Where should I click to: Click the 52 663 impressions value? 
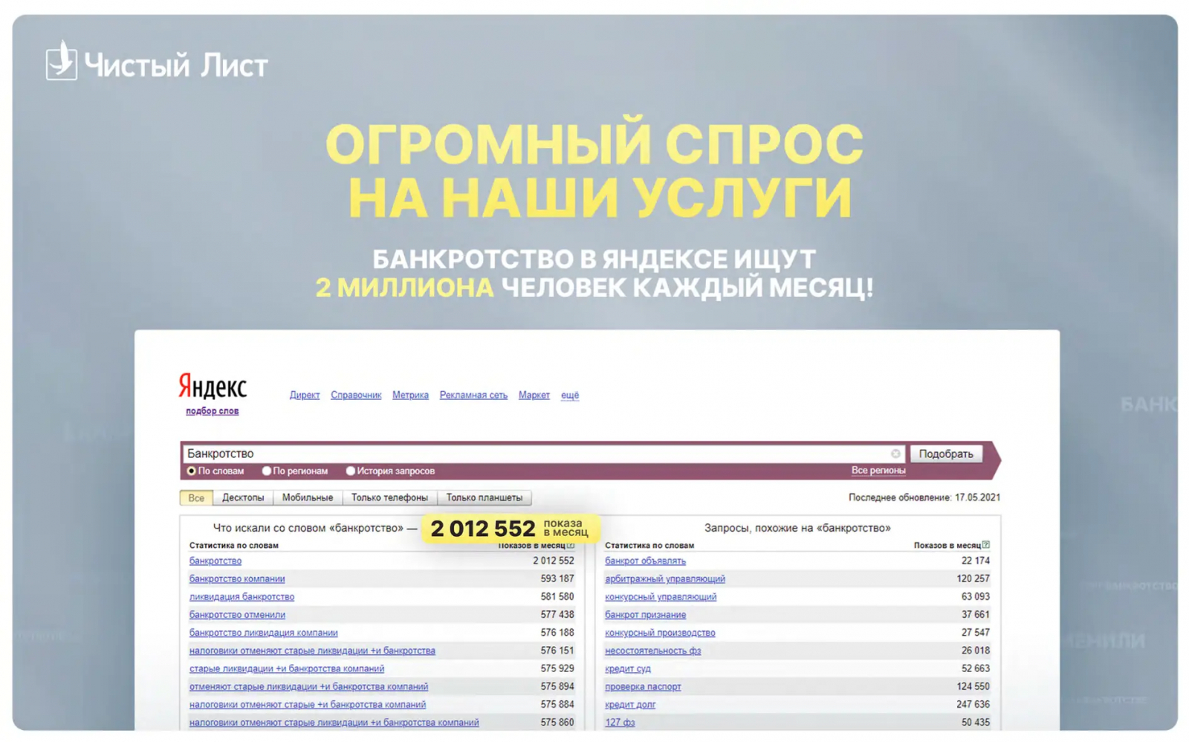point(976,668)
